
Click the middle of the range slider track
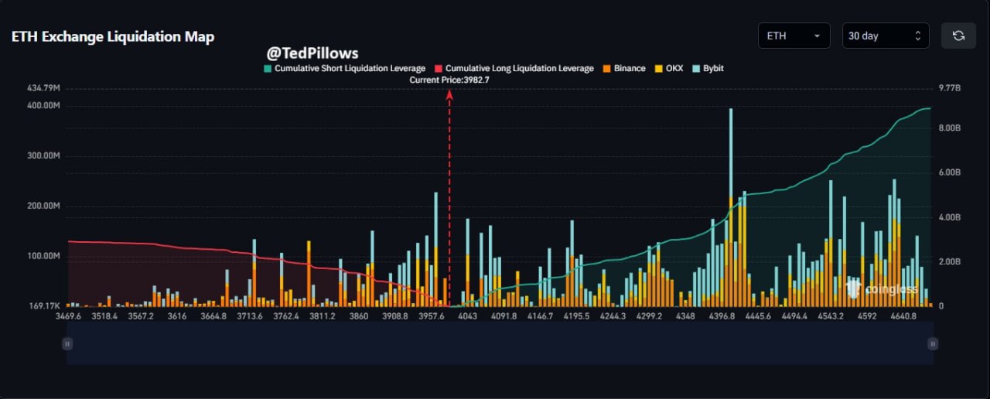point(500,344)
